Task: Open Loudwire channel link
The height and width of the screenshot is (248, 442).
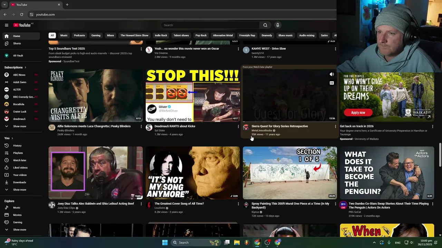Action: pos(160,208)
